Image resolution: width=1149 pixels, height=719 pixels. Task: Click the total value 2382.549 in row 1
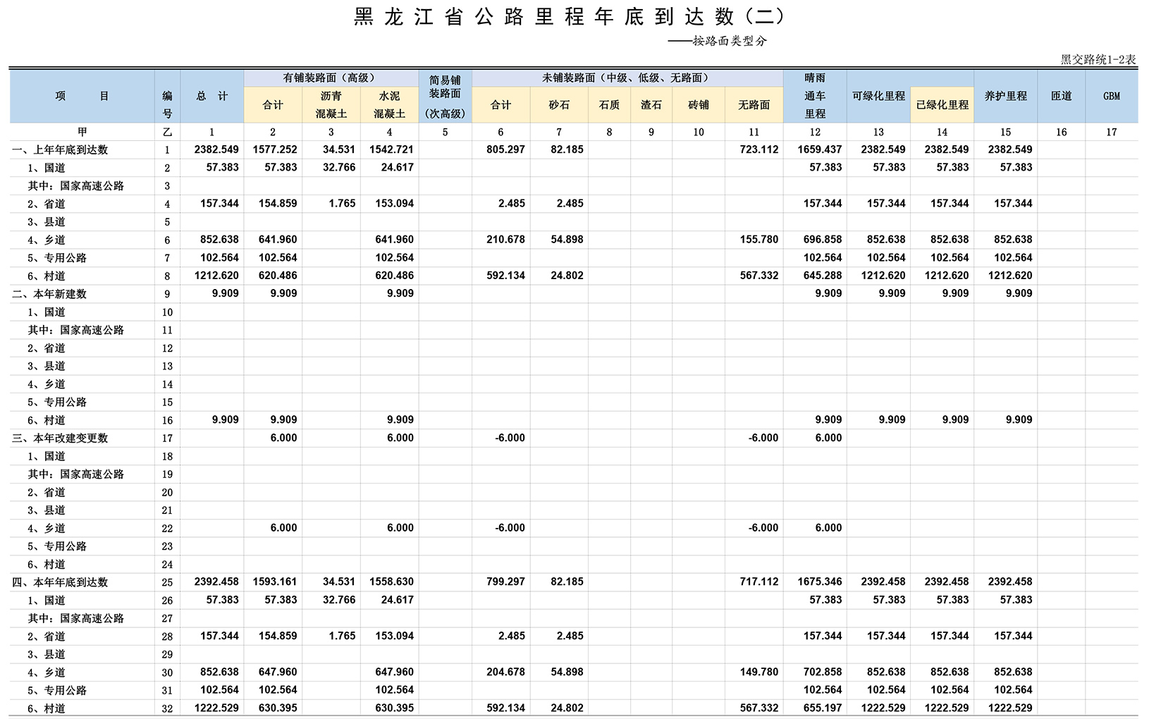[x=216, y=149]
